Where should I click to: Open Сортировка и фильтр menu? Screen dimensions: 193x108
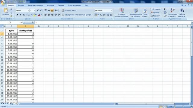pos(172,13)
